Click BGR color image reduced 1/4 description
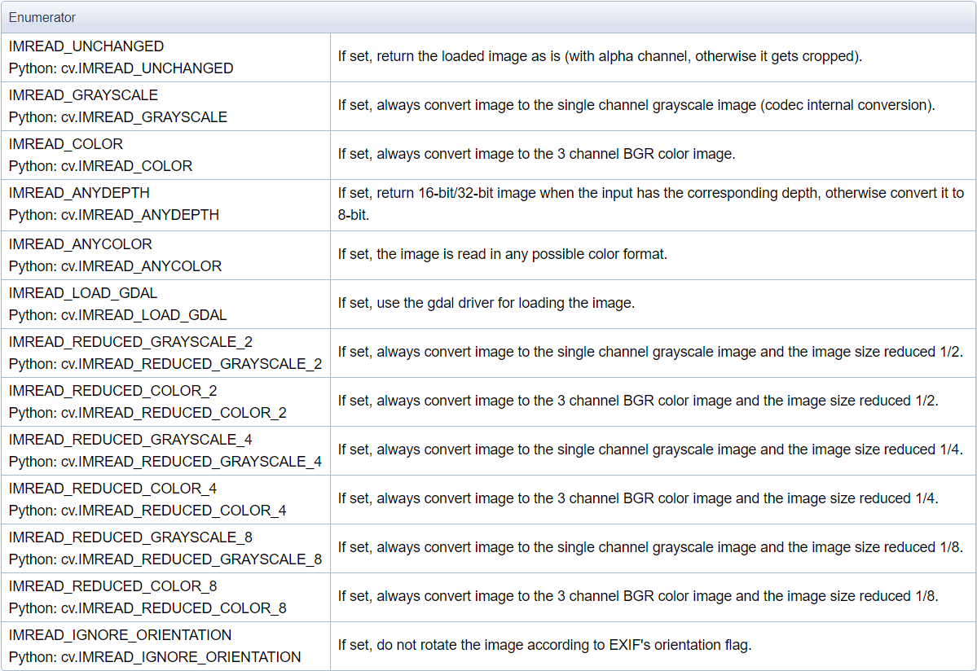 (638, 498)
